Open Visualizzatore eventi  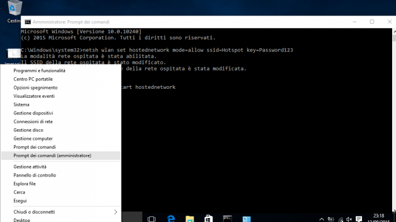pos(61,96)
